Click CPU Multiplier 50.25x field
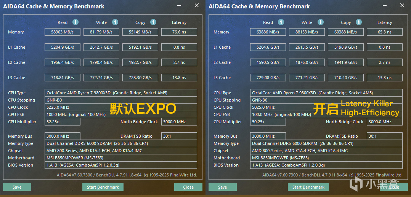 tap(268, 122)
